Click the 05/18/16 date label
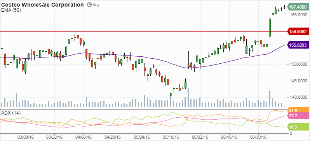Screen dimensions: 310x141 click(171, 137)
